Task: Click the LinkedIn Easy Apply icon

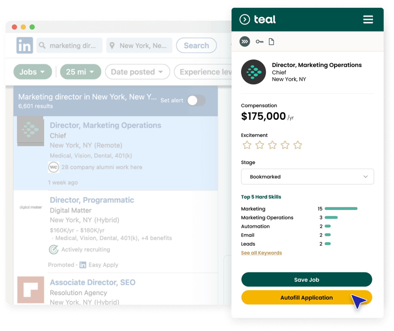Action: click(x=83, y=265)
